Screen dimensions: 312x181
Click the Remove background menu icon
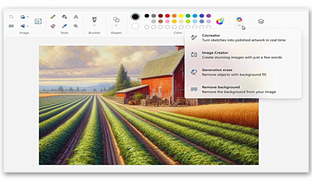[x=194, y=89]
